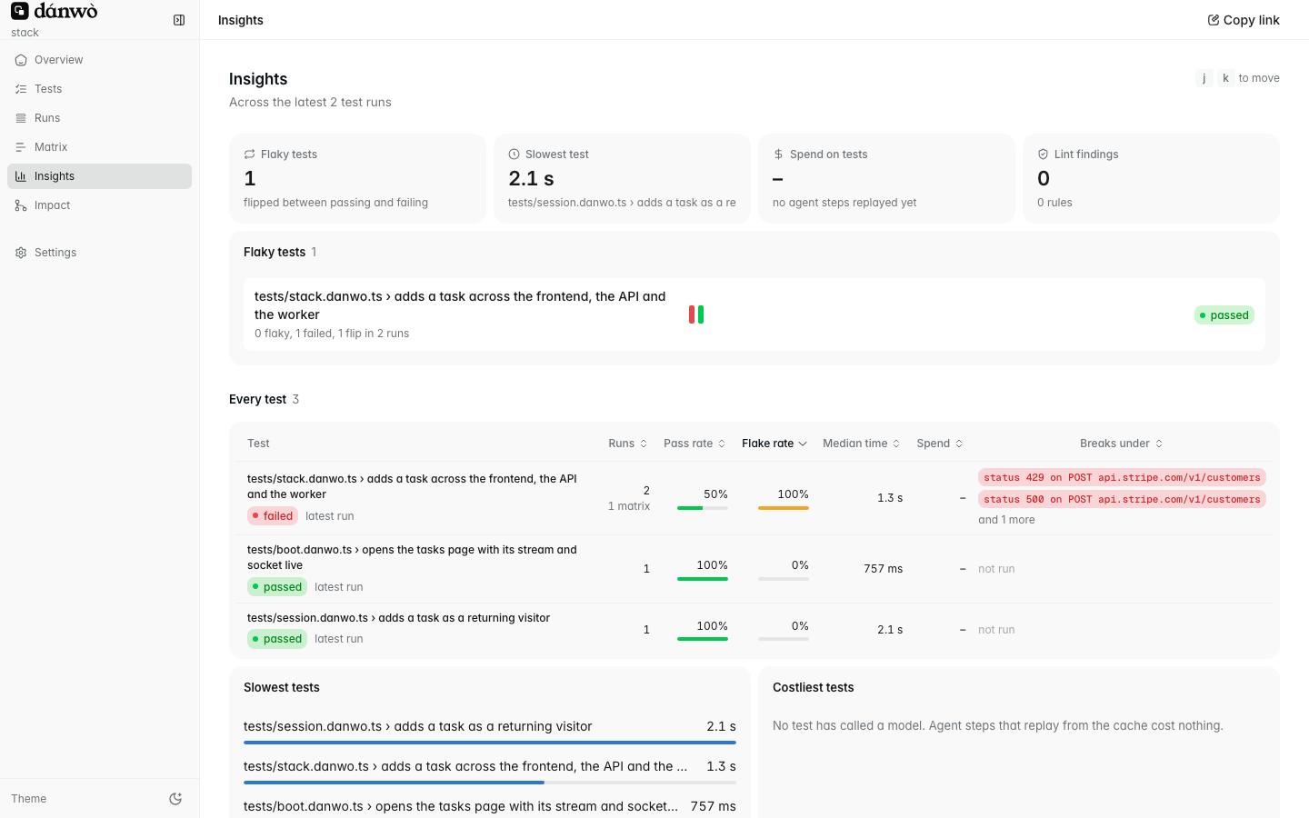This screenshot has height=818, width=1309.
Task: Click stack.danwo.ts in Slowest tests list
Action: (490, 771)
